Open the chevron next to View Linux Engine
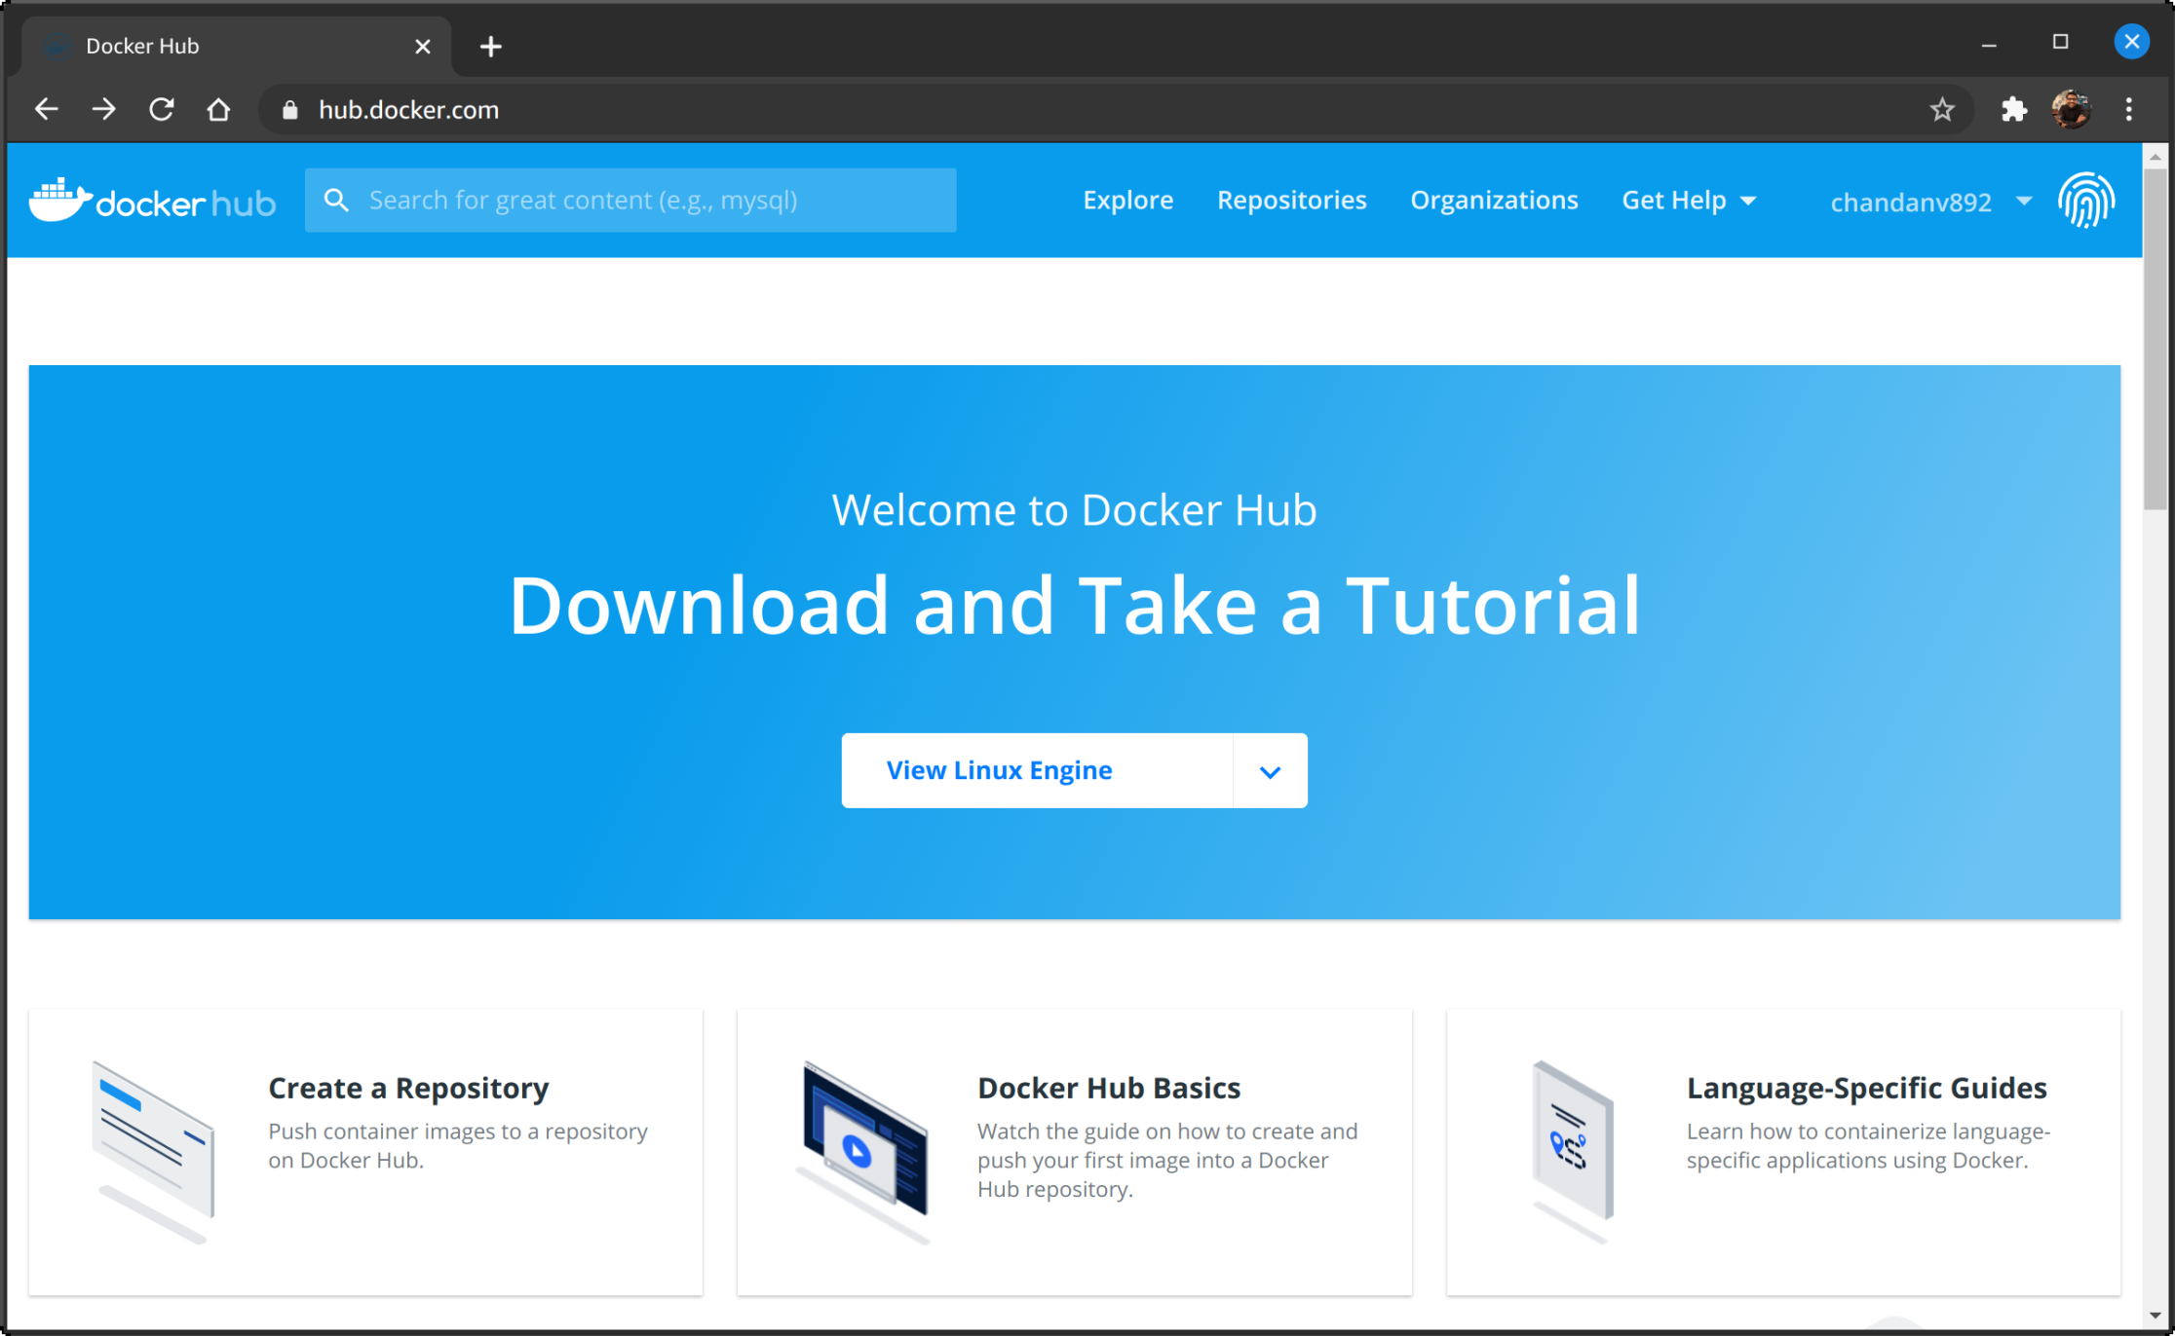This screenshot has width=2175, height=1336. 1270,770
